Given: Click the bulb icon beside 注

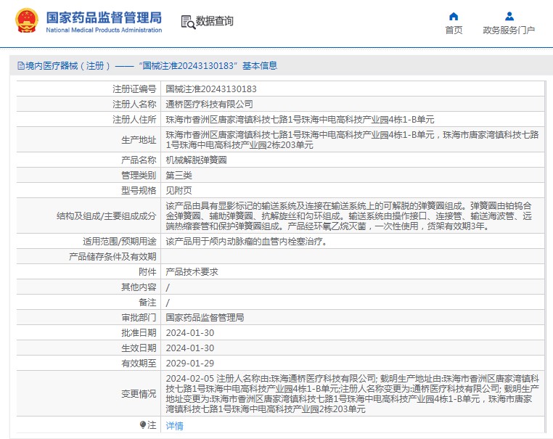Looking at the screenshot, I should (x=143, y=425).
